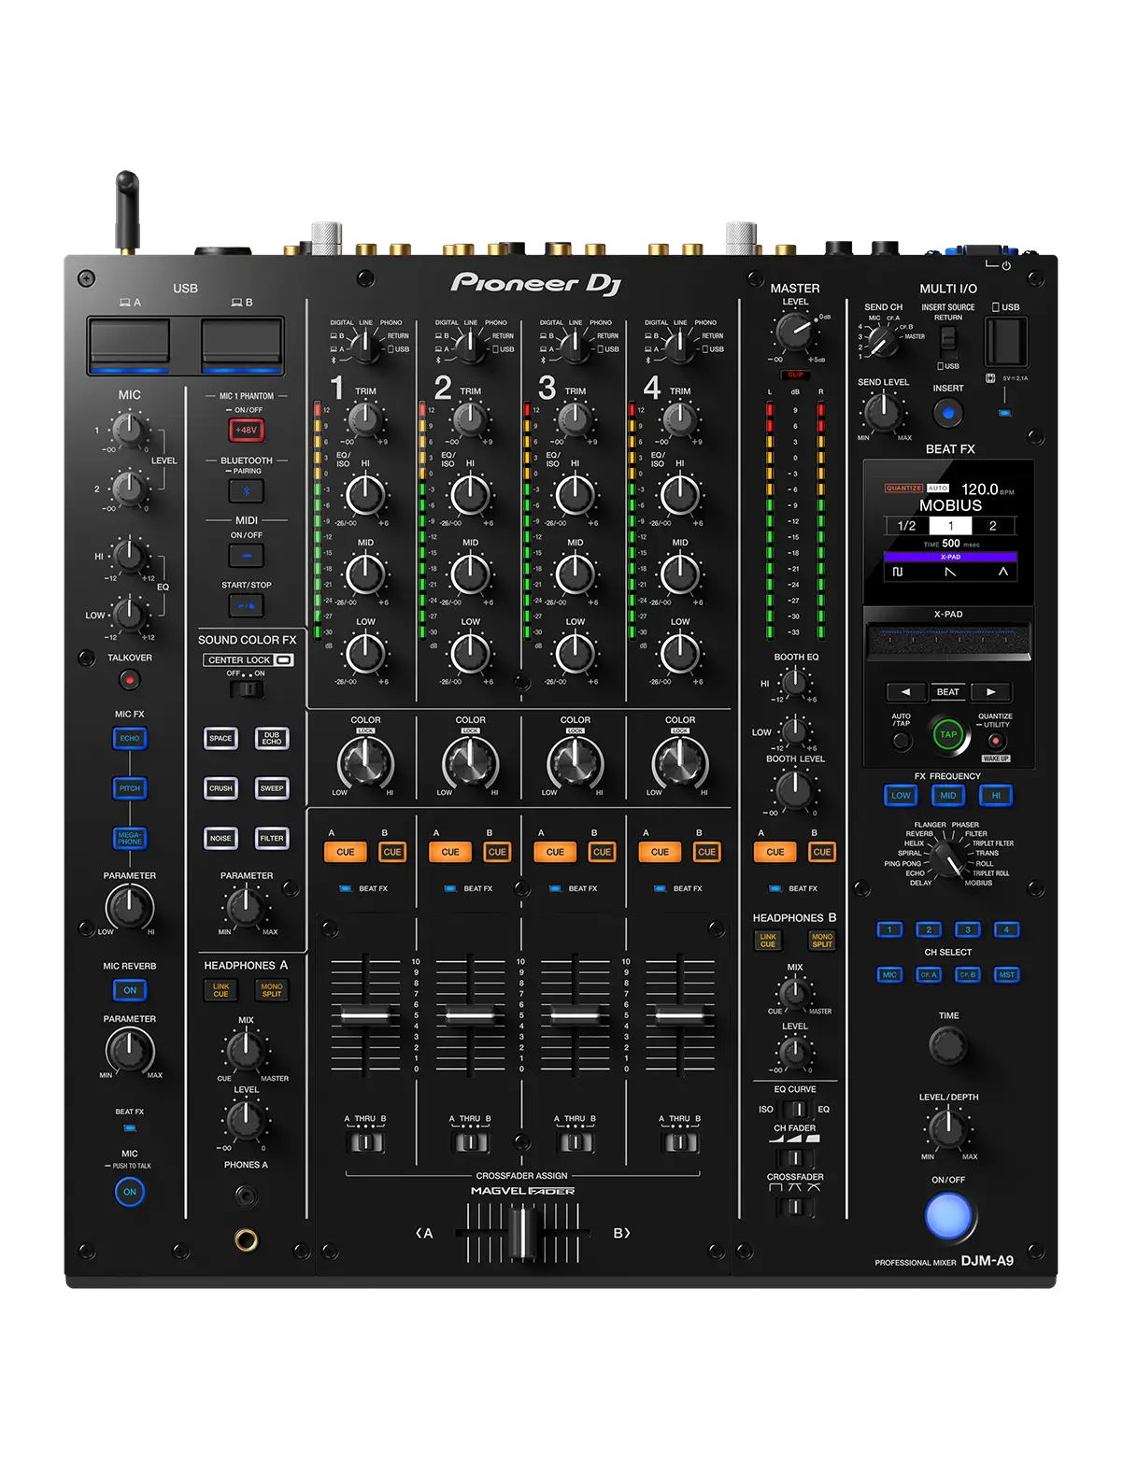Click the channel 1 TRIM knob
This screenshot has height=1459, width=1123.
coord(365,418)
